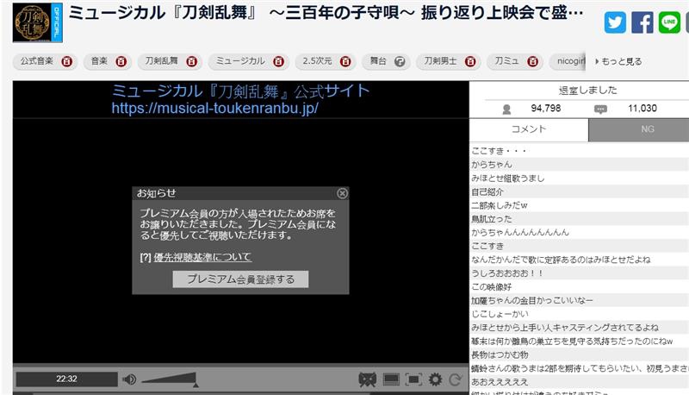Screen dimensions: 689x395
Task: Open 優先視聴基準について link
Action: pos(202,257)
